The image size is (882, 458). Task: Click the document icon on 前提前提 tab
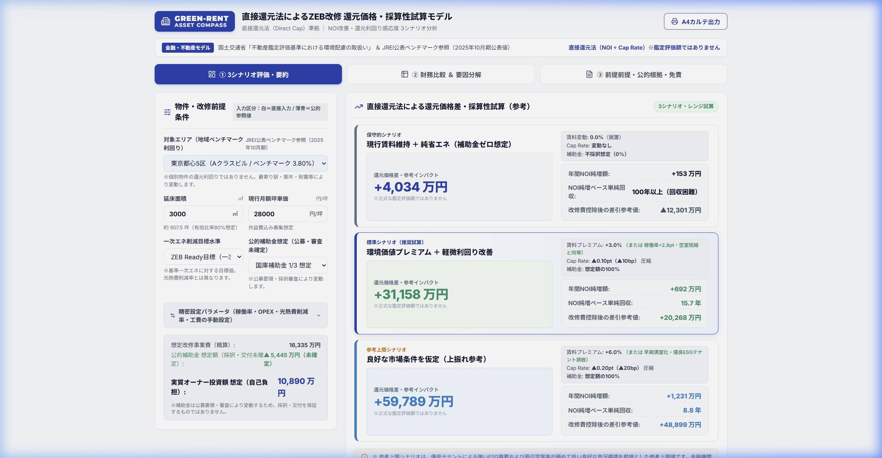click(x=589, y=74)
